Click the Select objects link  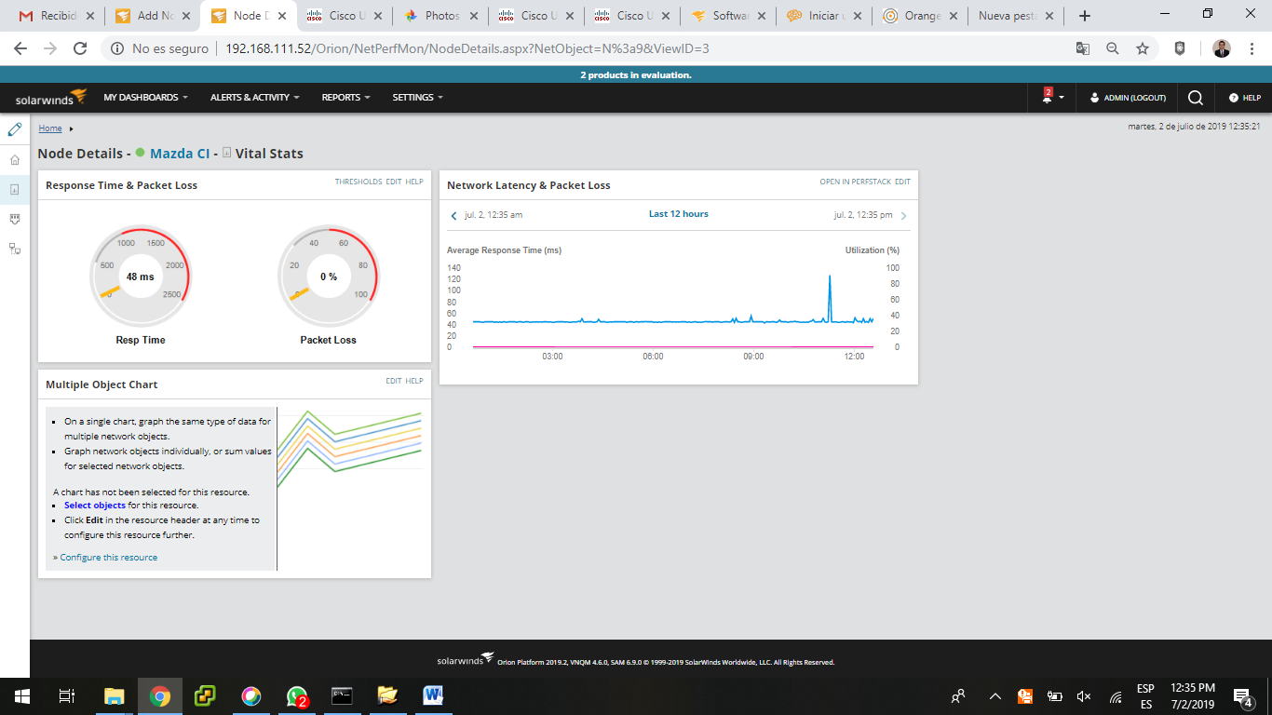click(95, 506)
